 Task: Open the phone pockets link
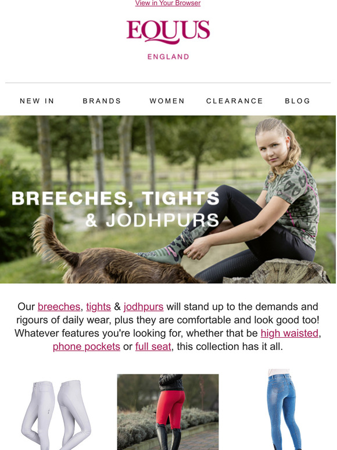[x=87, y=347]
